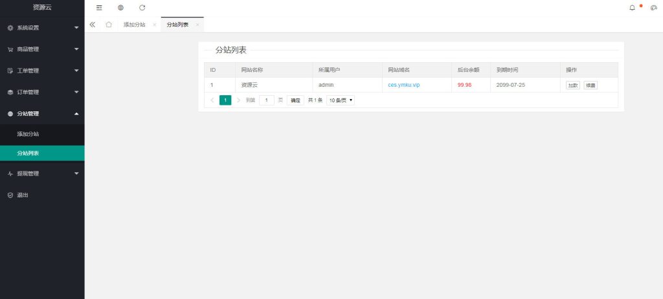Click the 网站名称 column header
This screenshot has height=299, width=663.
coord(252,70)
